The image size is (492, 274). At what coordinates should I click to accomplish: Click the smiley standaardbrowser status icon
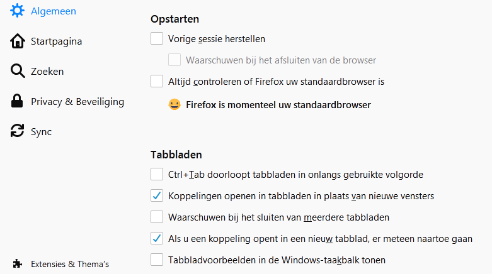[174, 105]
